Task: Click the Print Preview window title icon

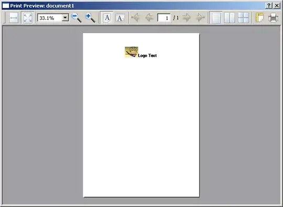Action: click(x=6, y=6)
